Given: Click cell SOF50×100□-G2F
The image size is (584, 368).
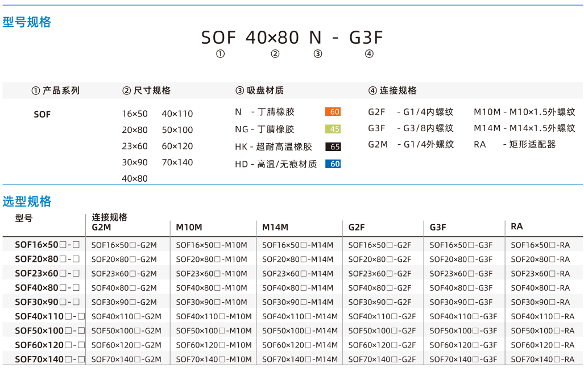Looking at the screenshot, I should click(x=382, y=331).
